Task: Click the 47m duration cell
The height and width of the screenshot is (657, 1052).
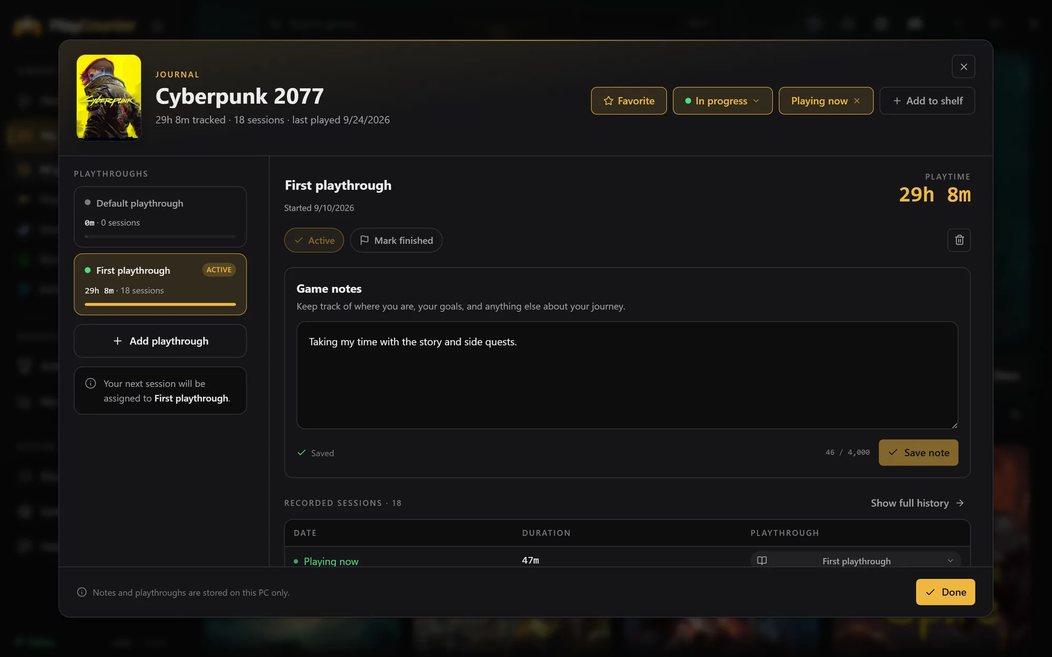Action: (x=530, y=561)
